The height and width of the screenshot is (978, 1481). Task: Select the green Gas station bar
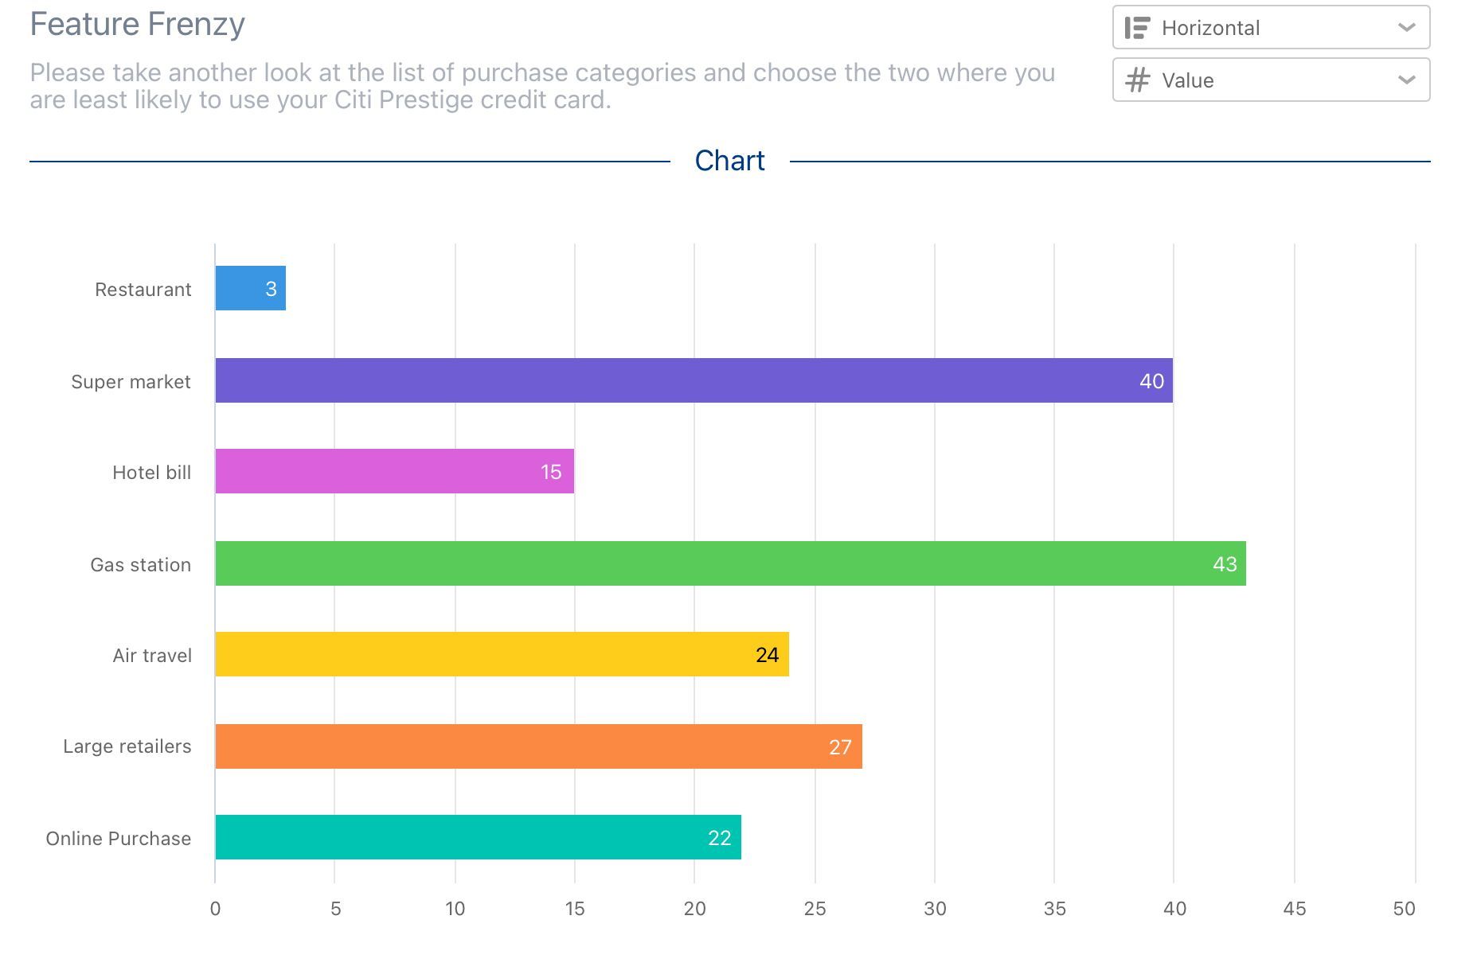[x=731, y=563]
